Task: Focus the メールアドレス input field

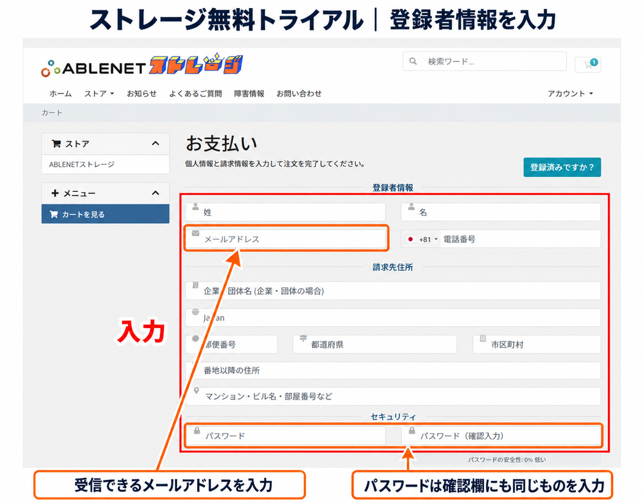Action: 286,238
